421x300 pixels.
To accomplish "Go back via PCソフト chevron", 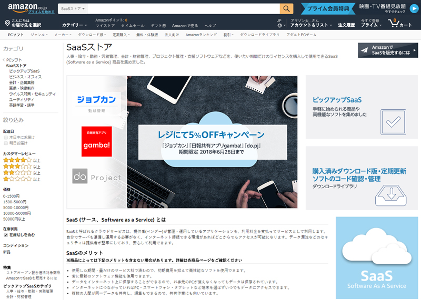I will point(4,60).
